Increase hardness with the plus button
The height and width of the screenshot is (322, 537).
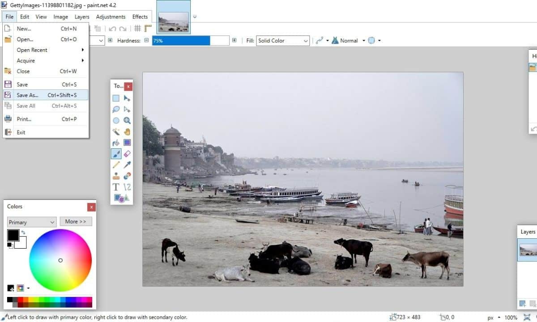click(234, 41)
